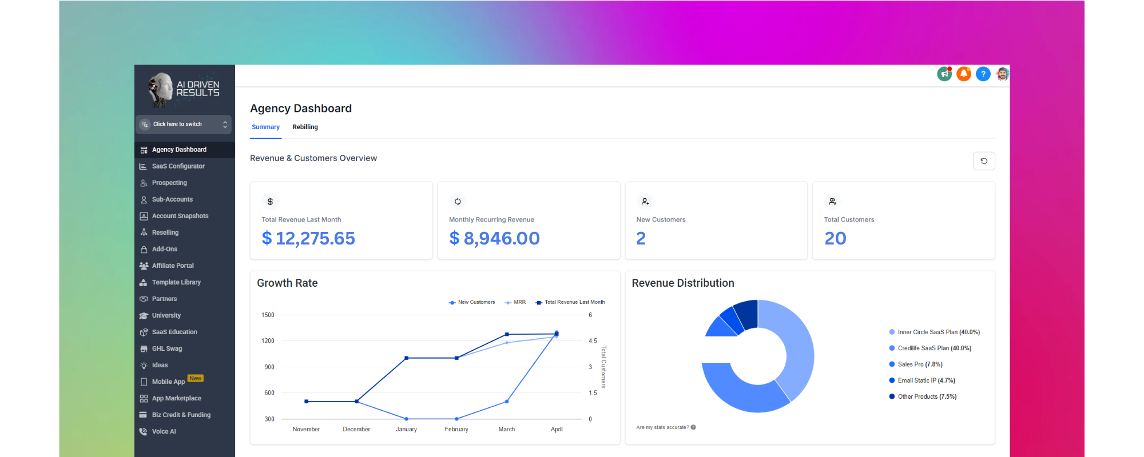Click the New Customers value 2
Viewport: 1144px width, 457px height.
point(641,238)
